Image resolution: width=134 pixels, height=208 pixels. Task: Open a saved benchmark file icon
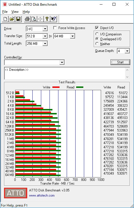click(x=12, y=19)
